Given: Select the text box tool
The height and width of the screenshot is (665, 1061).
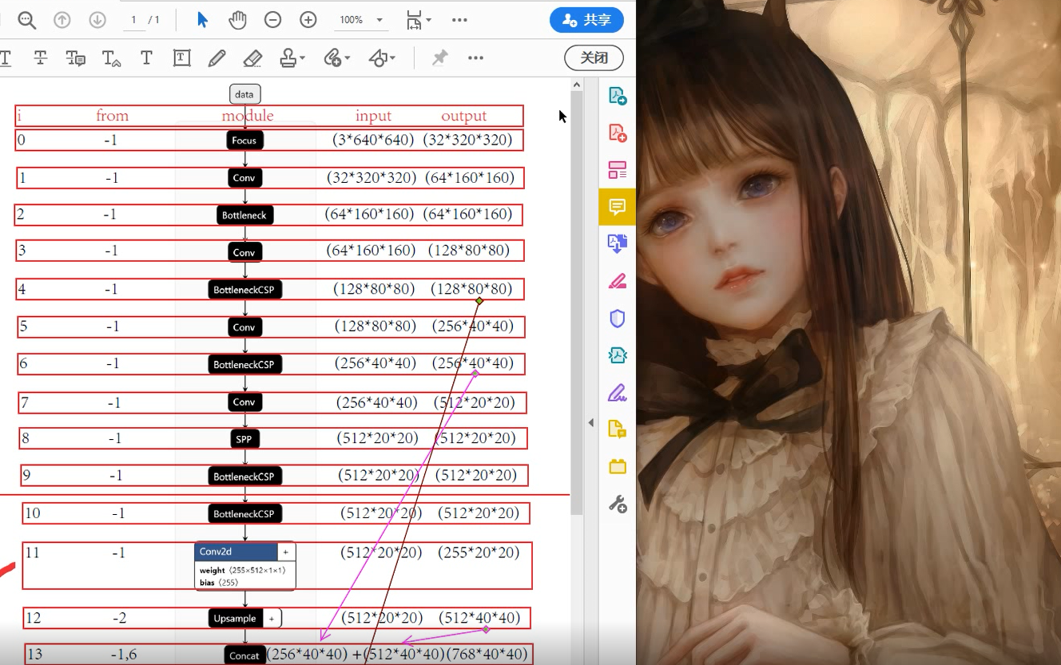Looking at the screenshot, I should pos(181,57).
